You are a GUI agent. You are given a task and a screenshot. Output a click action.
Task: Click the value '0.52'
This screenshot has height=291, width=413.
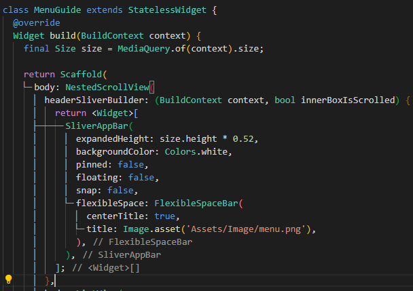pos(243,139)
